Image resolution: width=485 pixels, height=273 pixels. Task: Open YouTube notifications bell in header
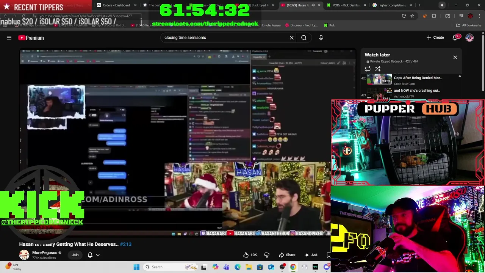(x=455, y=38)
